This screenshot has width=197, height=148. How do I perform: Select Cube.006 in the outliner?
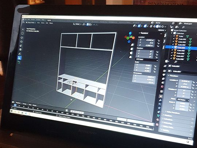181,53
